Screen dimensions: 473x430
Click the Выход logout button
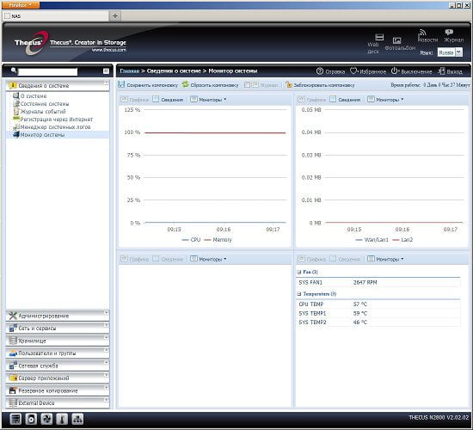click(450, 71)
